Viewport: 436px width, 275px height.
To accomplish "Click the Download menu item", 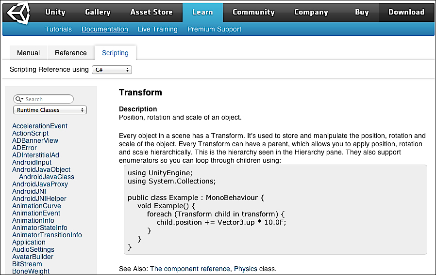I will (406, 12).
